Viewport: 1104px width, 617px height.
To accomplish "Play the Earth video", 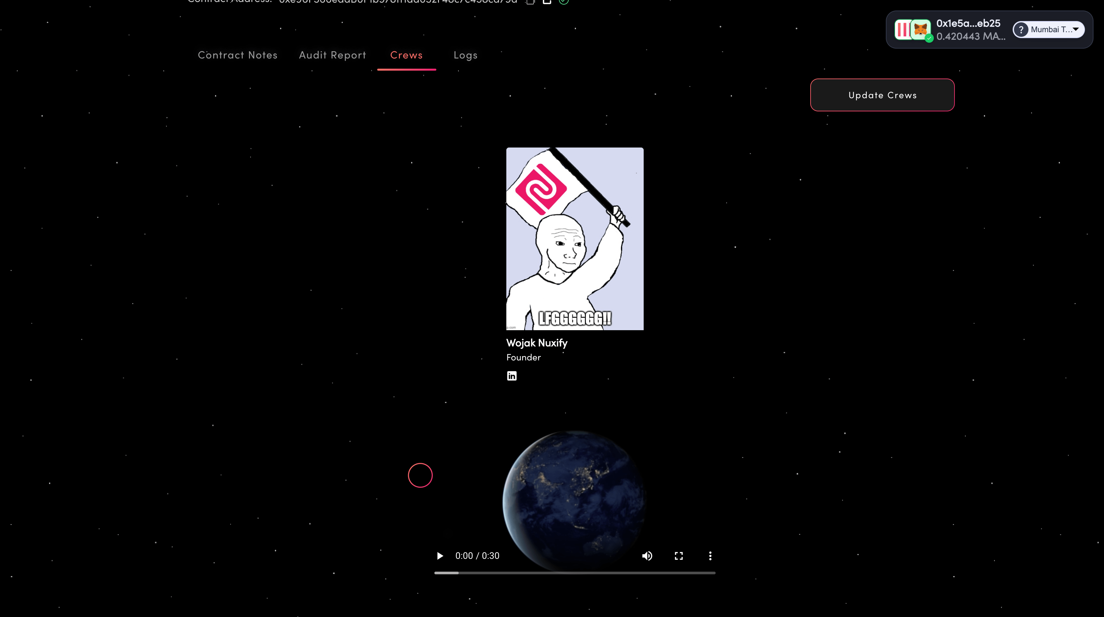I will point(440,556).
